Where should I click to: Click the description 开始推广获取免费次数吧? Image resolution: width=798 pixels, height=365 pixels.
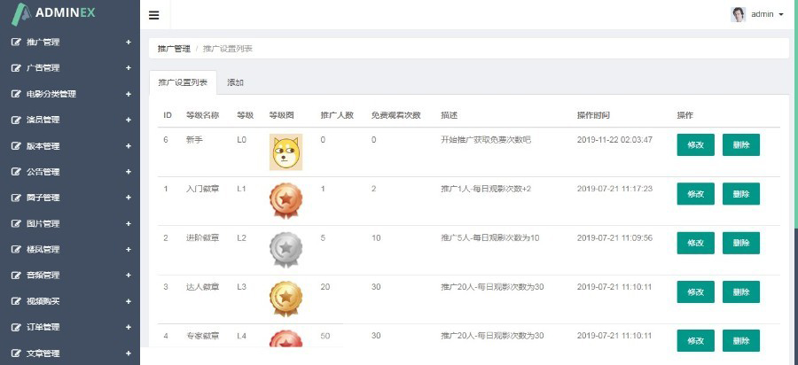486,140
